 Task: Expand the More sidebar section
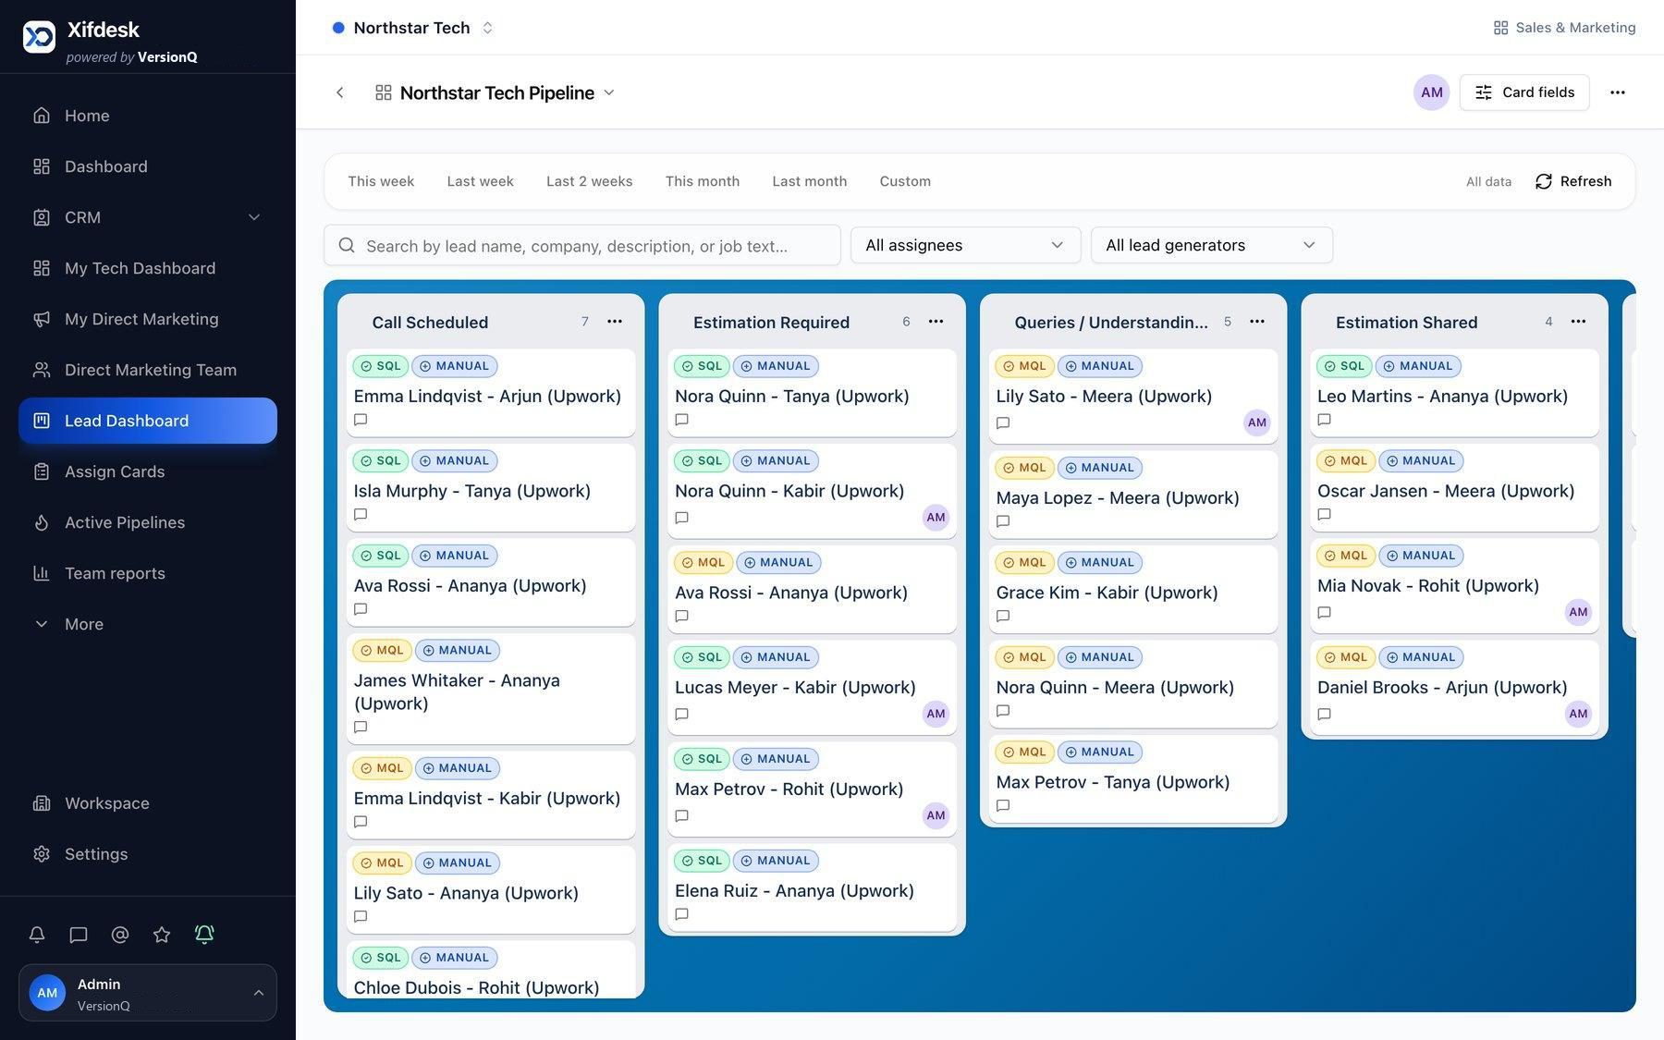coord(148,624)
